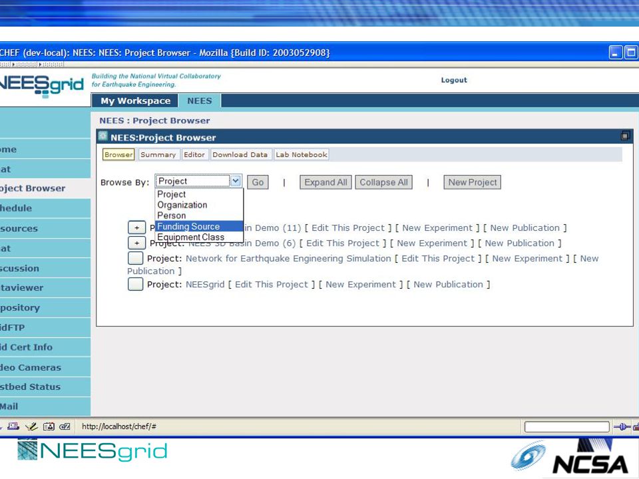Click the Go button
Image resolution: width=639 pixels, height=479 pixels.
pos(258,182)
